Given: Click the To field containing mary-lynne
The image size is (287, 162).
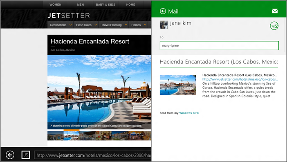Looking at the screenshot, I should tap(219, 45).
